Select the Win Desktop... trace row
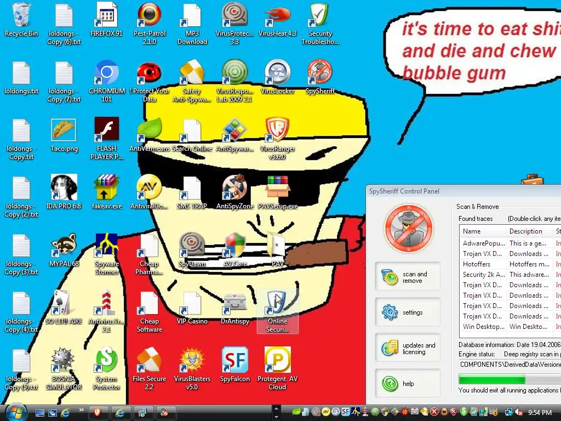 [510, 327]
